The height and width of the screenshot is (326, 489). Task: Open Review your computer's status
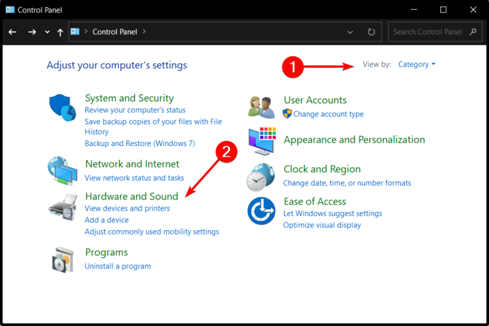click(135, 110)
